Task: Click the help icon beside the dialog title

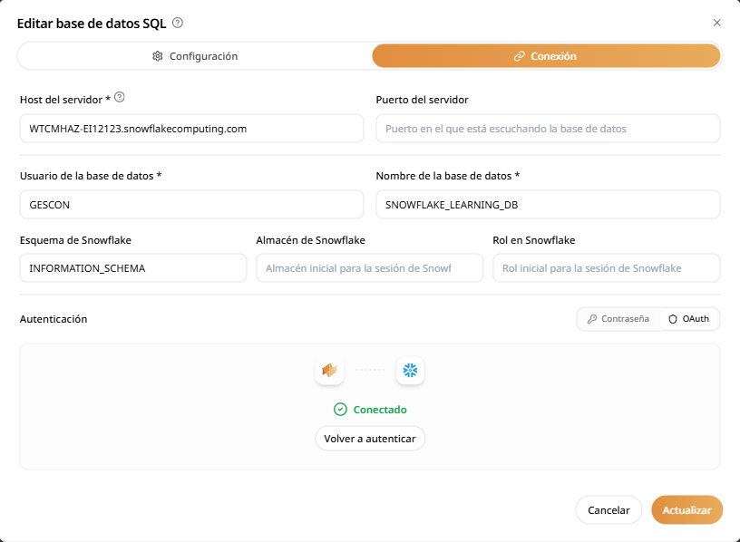Action: coord(178,23)
